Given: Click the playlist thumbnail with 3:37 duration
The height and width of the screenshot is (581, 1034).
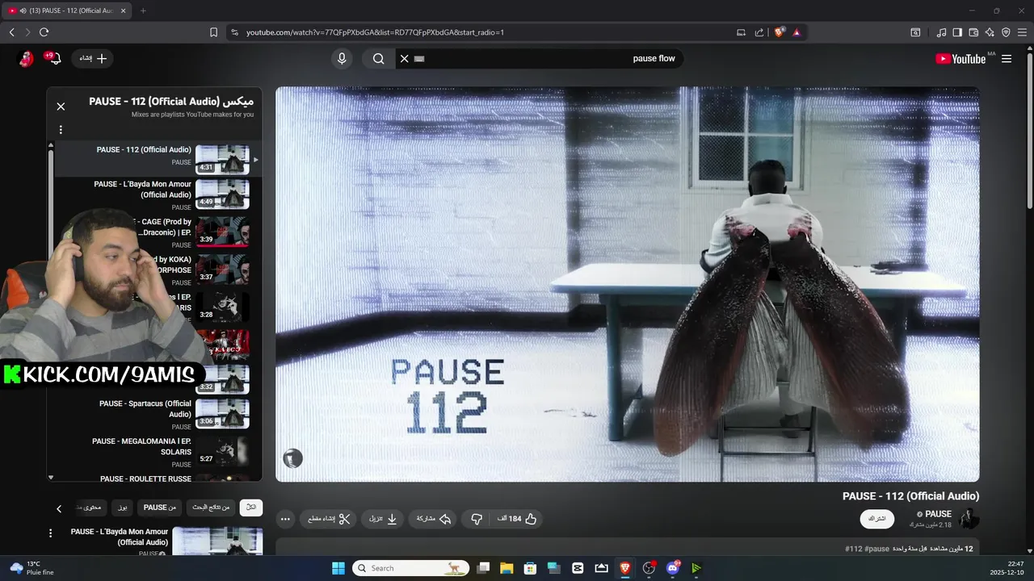Looking at the screenshot, I should (x=222, y=270).
